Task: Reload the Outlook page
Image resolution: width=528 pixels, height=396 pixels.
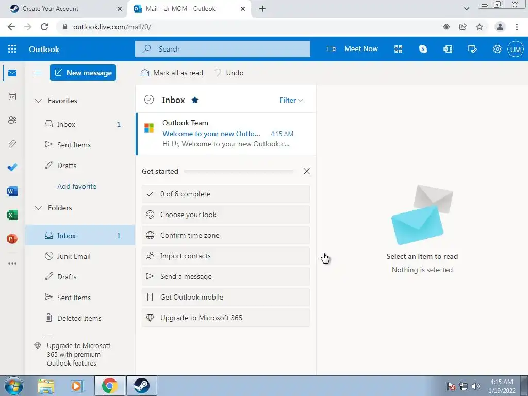Action: tap(44, 27)
